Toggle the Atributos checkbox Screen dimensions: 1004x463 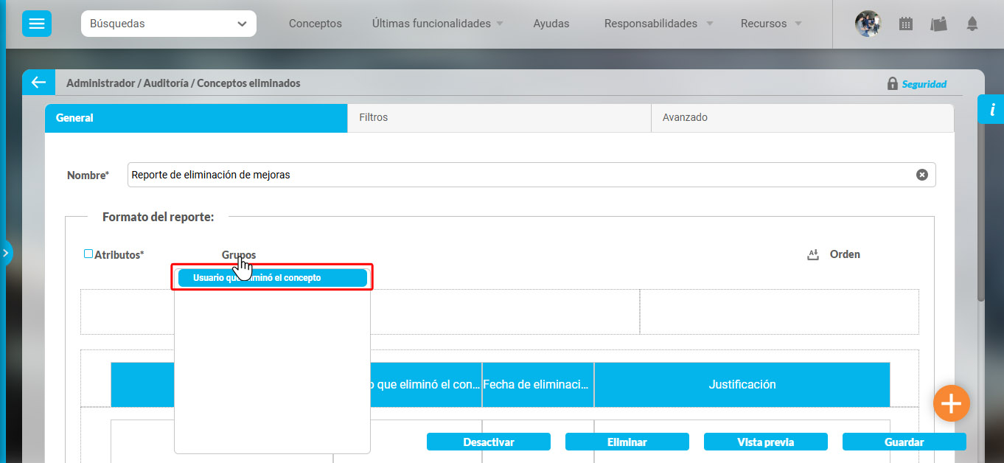[88, 254]
